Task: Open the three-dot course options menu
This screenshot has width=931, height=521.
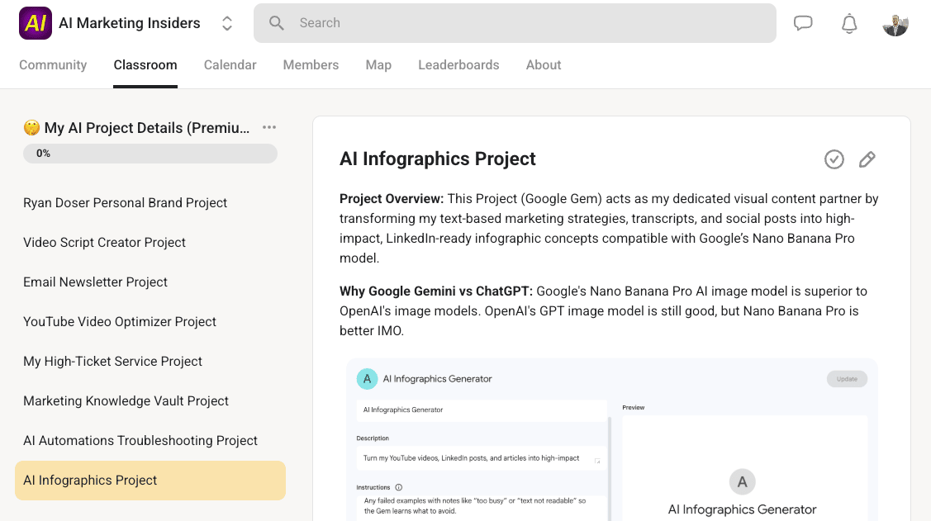Action: [269, 127]
